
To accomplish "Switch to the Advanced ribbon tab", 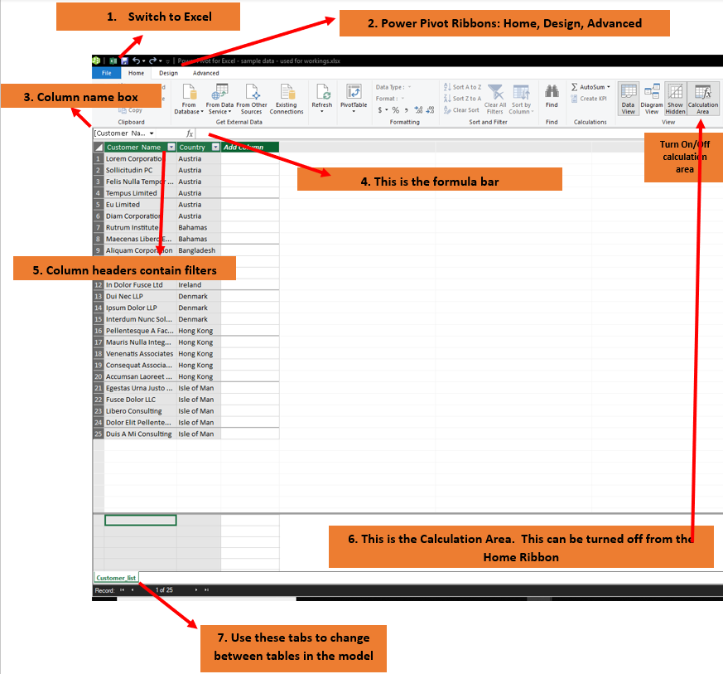I will [x=205, y=73].
